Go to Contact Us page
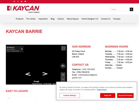This screenshot has height=104, width=139. (x=106, y=19)
